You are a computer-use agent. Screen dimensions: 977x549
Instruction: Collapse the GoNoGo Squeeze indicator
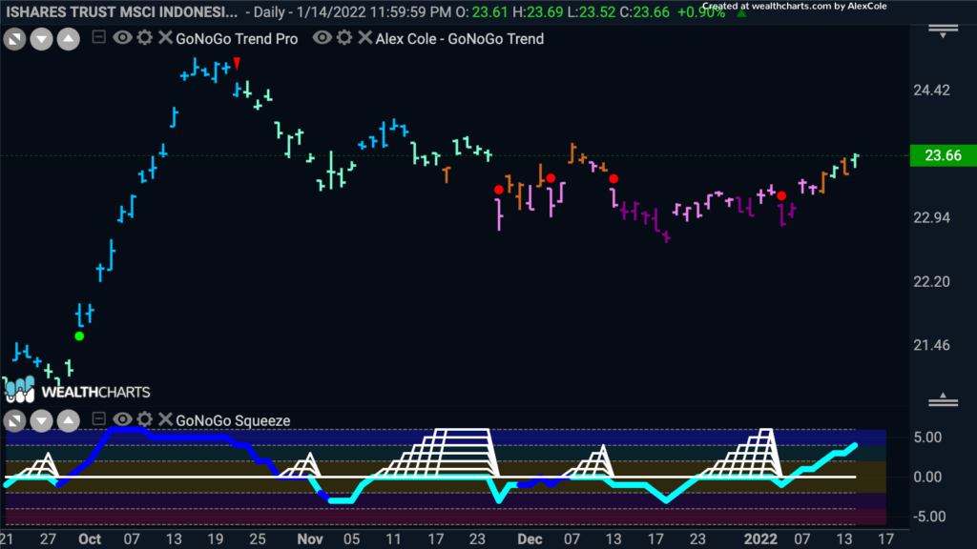coord(98,419)
